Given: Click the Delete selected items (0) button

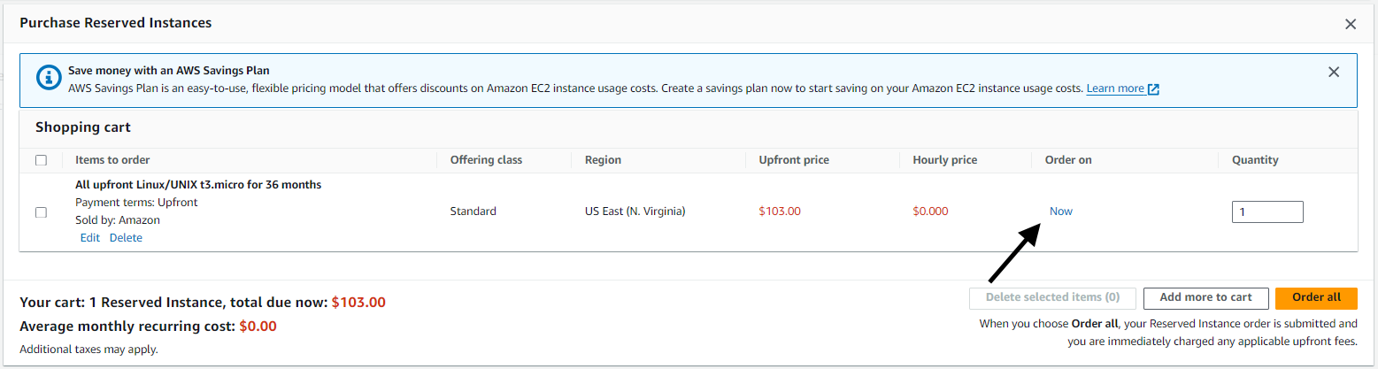Looking at the screenshot, I should [x=1052, y=298].
